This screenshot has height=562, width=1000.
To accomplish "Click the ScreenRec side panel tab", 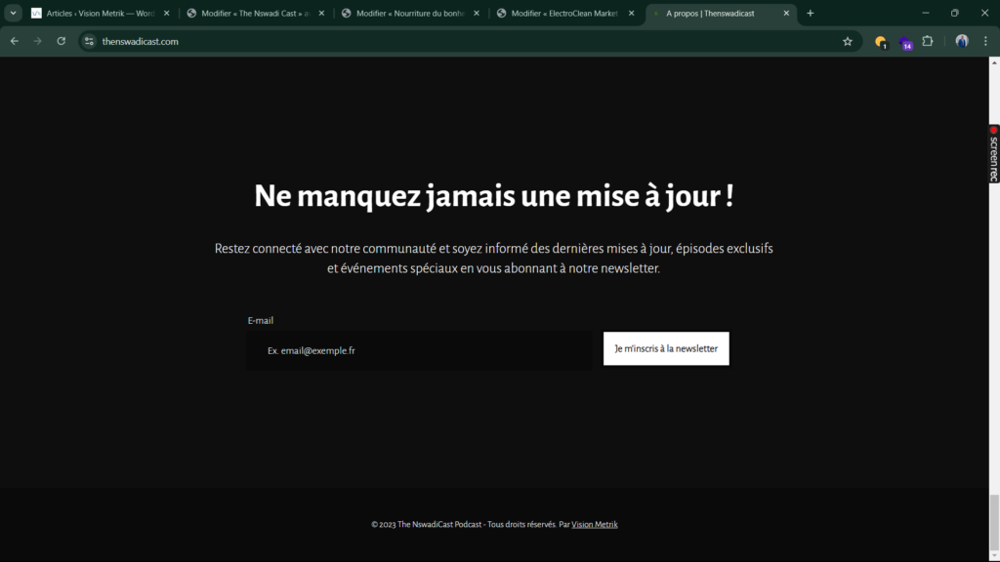I will pos(994,153).
